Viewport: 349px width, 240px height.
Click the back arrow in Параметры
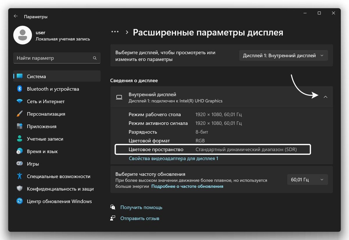coord(16,16)
